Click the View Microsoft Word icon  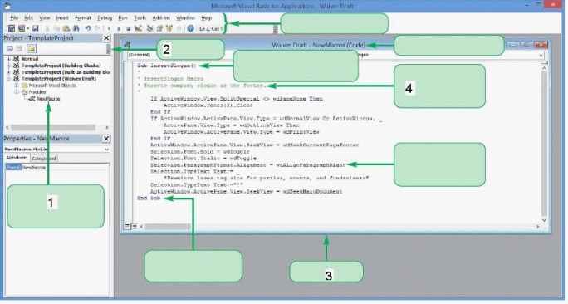tap(12, 28)
